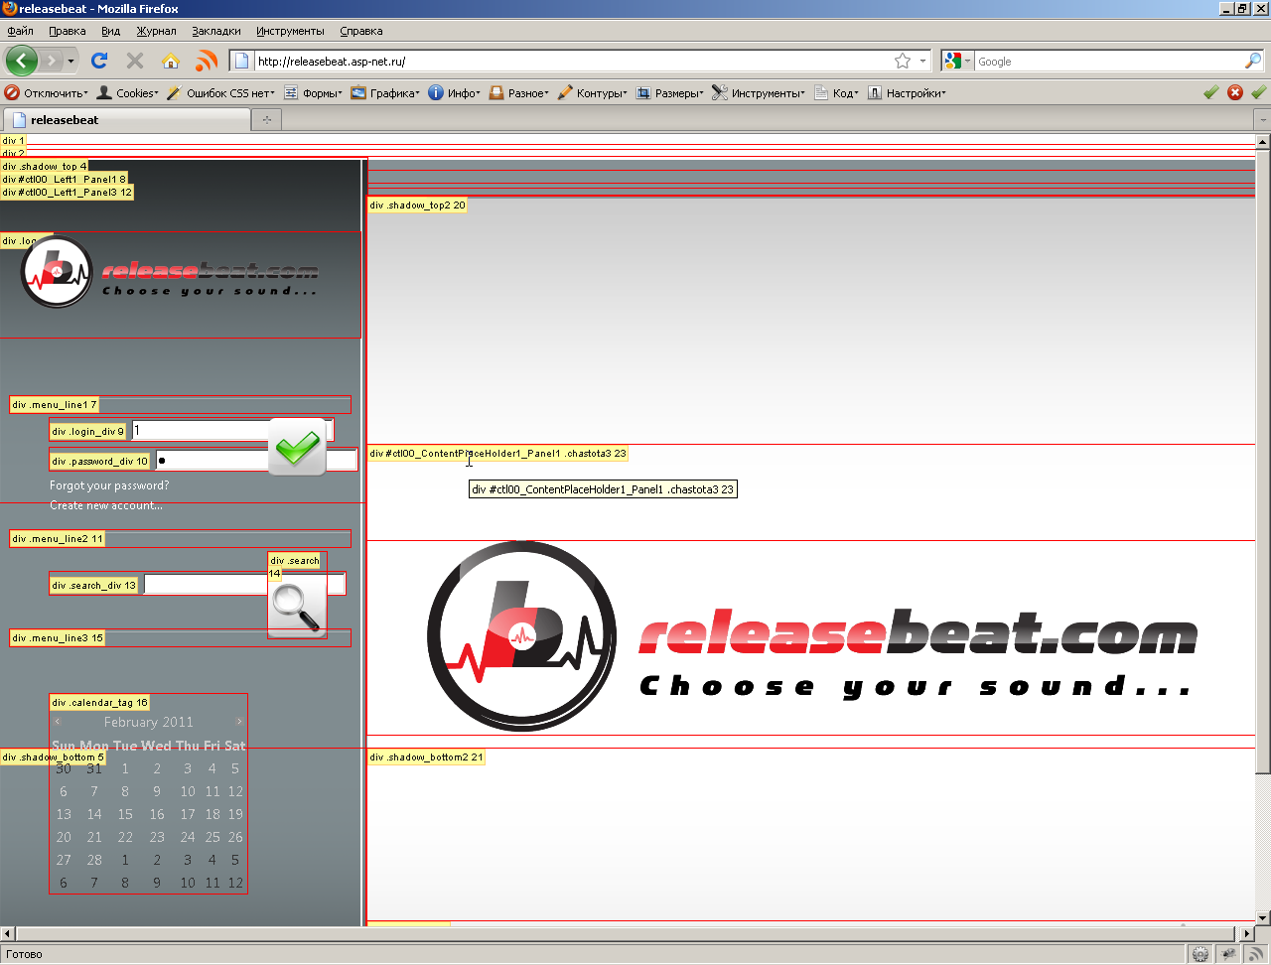Select the releasebeat tab
Viewport: 1271px width, 965px height.
[x=126, y=120]
